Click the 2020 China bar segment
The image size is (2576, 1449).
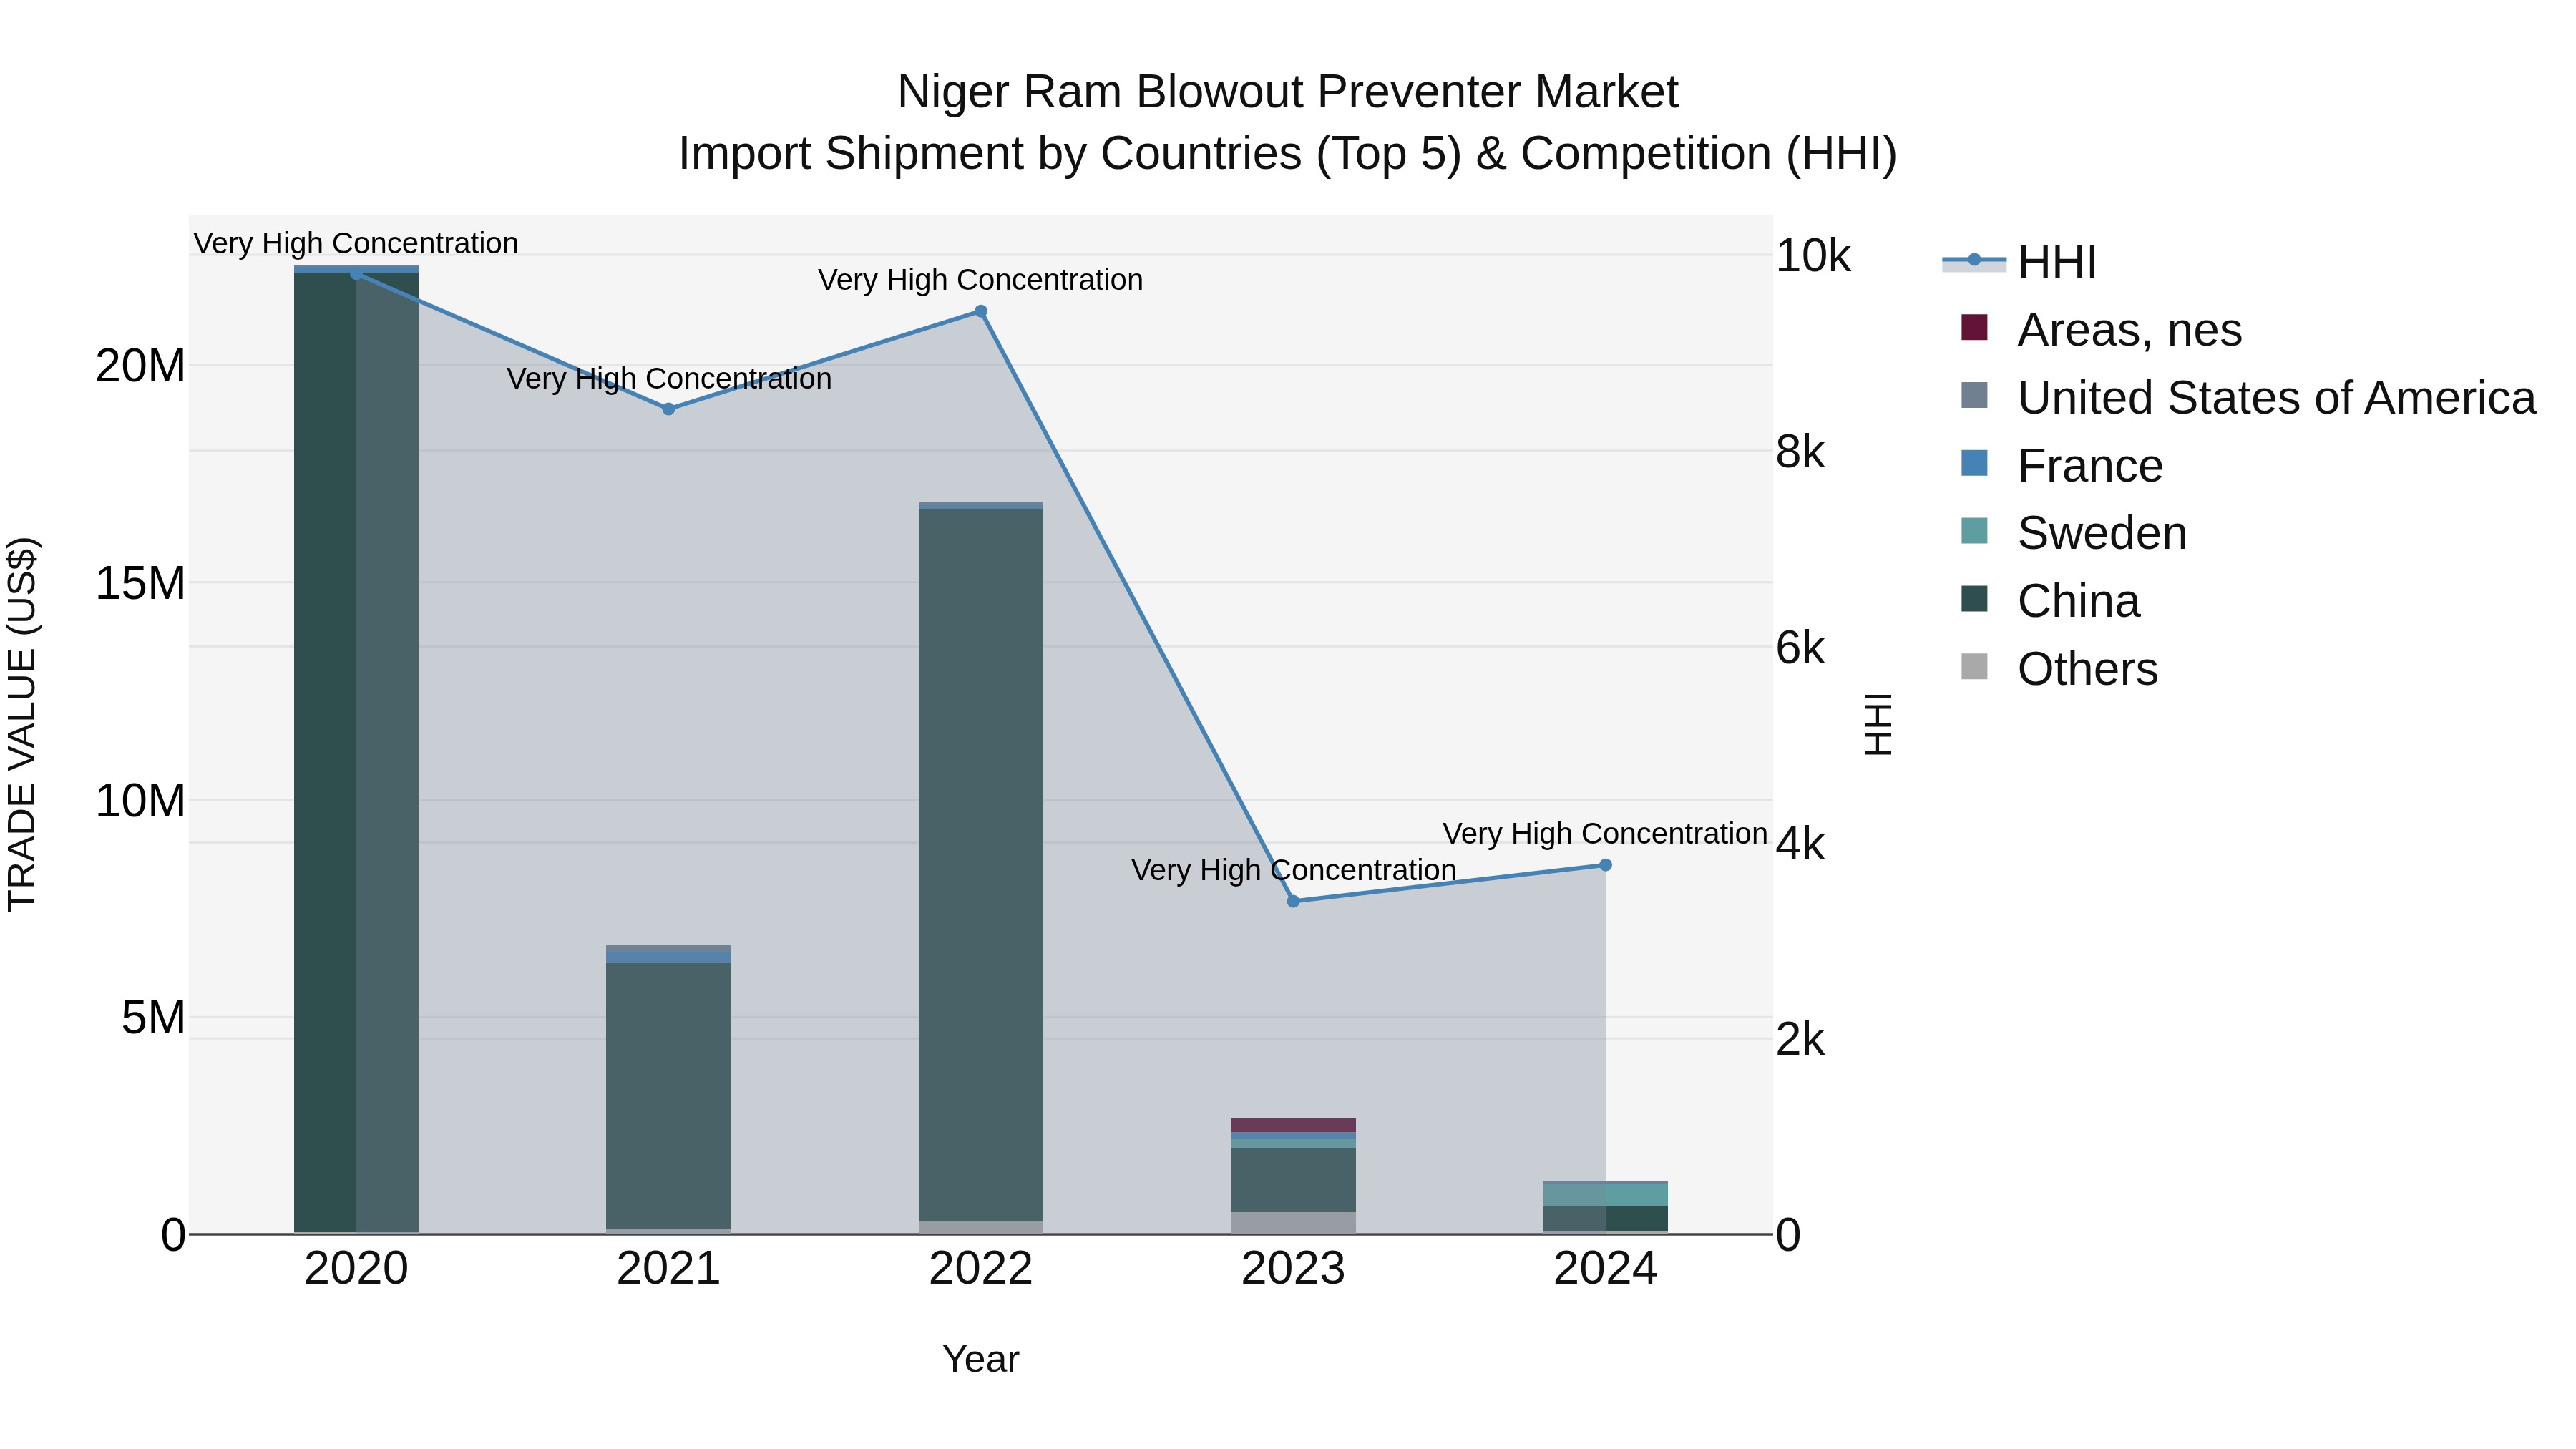356,752
